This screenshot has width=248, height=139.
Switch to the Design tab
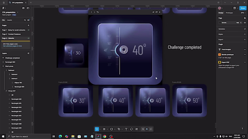tap(221, 13)
